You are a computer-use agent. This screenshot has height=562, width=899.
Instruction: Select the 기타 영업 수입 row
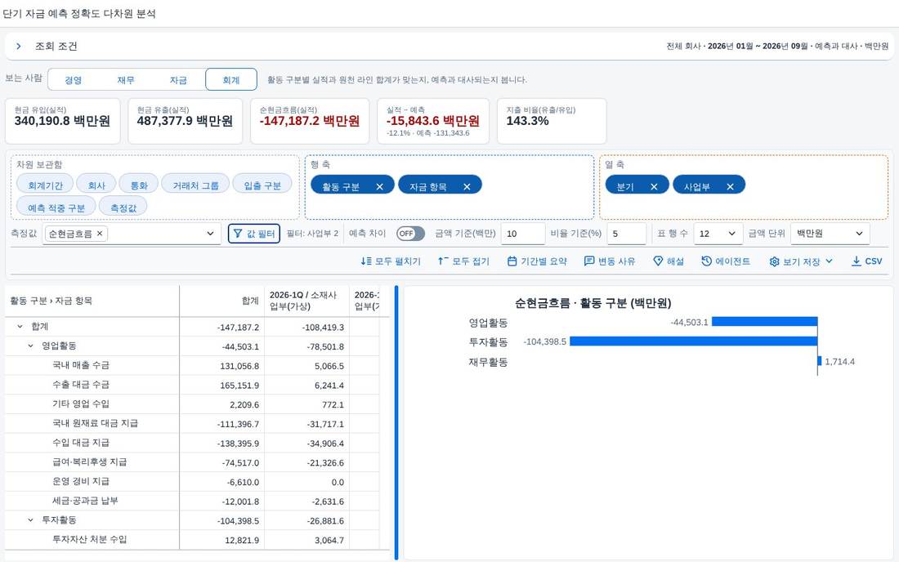192,404
